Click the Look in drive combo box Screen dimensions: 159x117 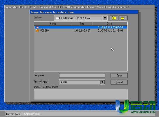pyautogui.click(x=81, y=18)
